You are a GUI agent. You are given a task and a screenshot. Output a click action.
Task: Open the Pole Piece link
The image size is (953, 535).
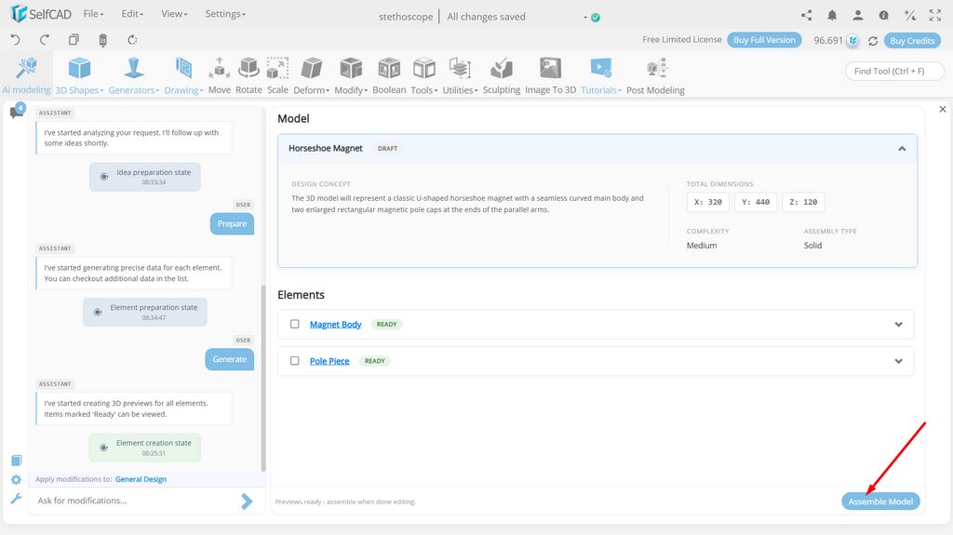tap(329, 361)
